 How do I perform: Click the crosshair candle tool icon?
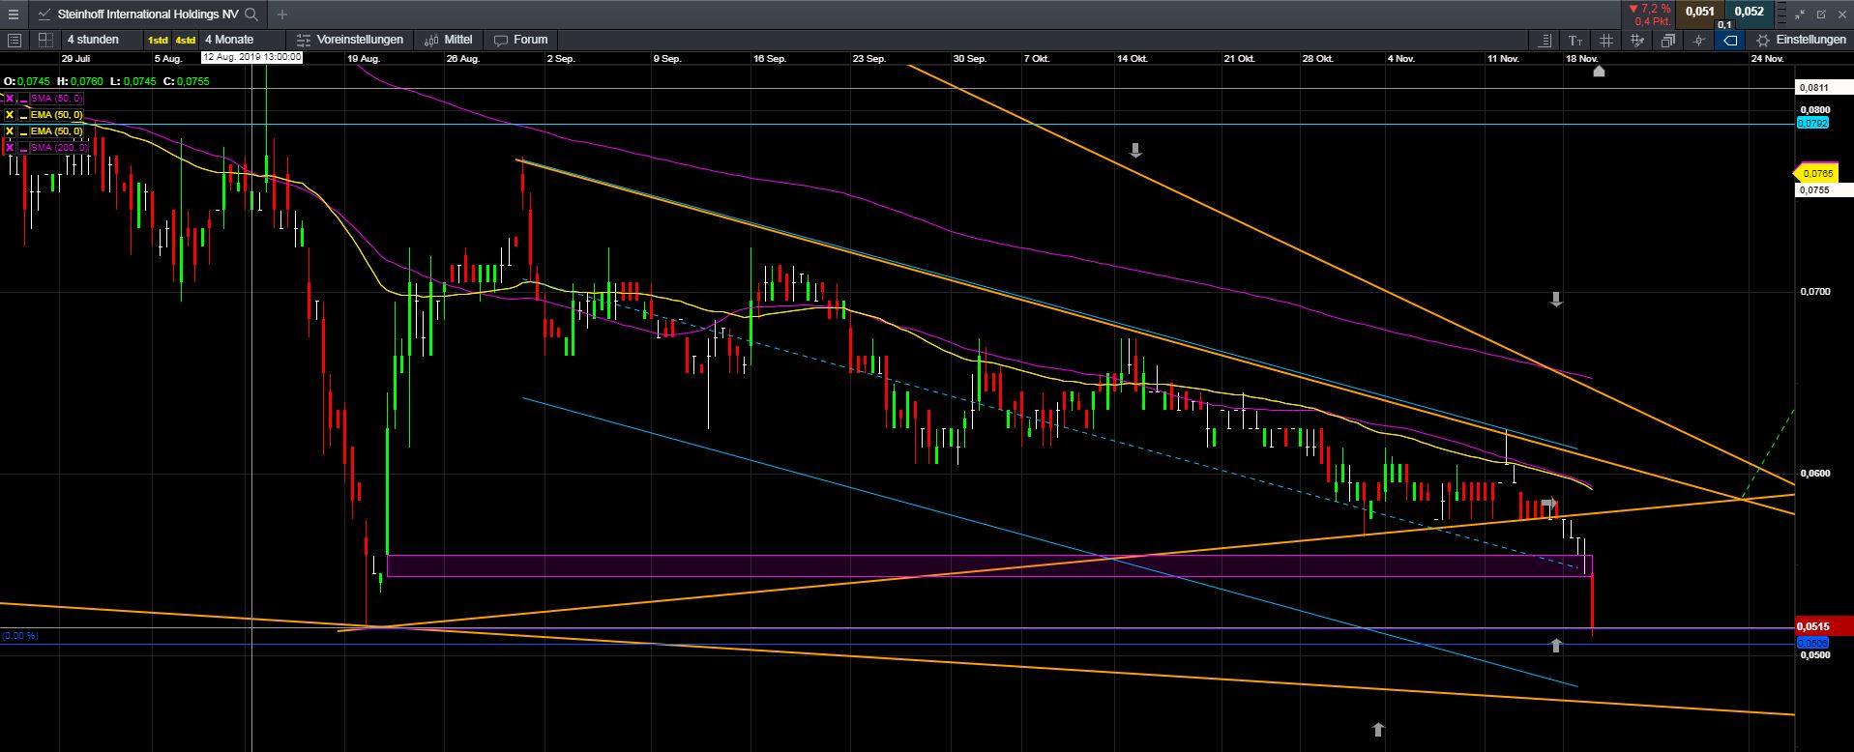coord(1699,41)
